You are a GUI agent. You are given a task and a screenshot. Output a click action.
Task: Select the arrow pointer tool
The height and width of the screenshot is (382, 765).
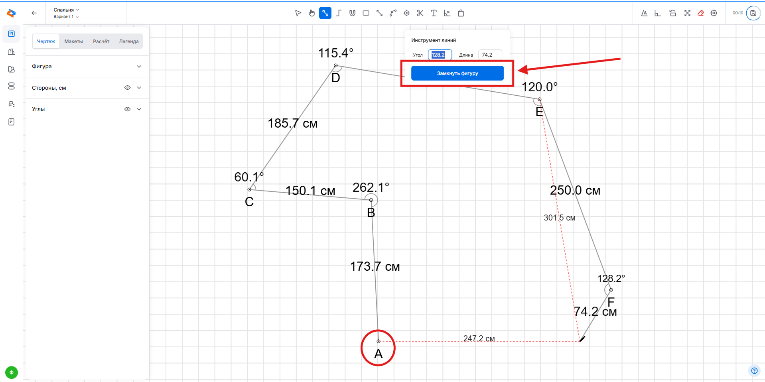coord(298,13)
